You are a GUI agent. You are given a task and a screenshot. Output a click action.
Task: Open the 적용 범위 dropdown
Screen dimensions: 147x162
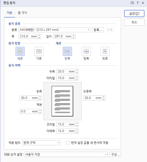pyautogui.click(x=41, y=143)
